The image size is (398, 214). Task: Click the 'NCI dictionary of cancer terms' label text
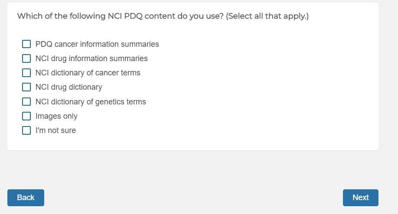(88, 73)
